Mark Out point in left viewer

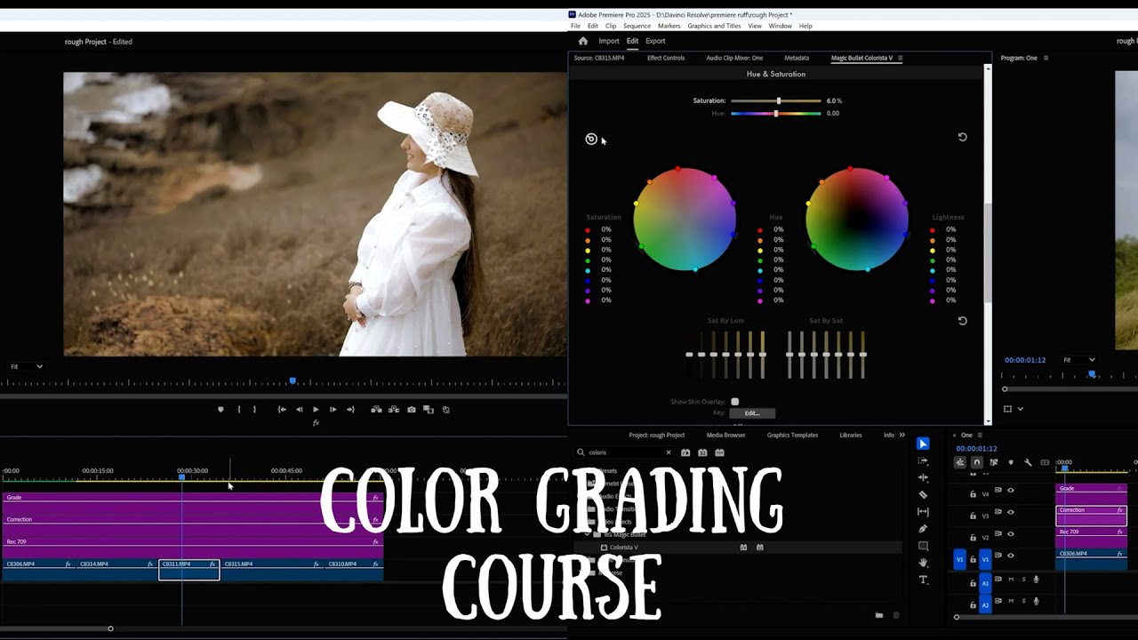pyautogui.click(x=254, y=410)
